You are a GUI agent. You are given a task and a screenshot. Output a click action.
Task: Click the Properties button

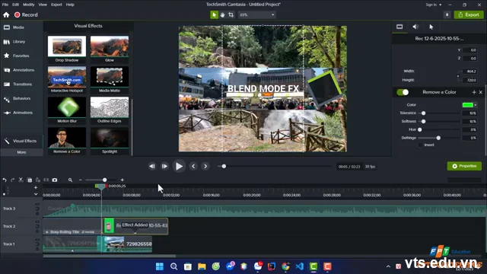coord(464,166)
